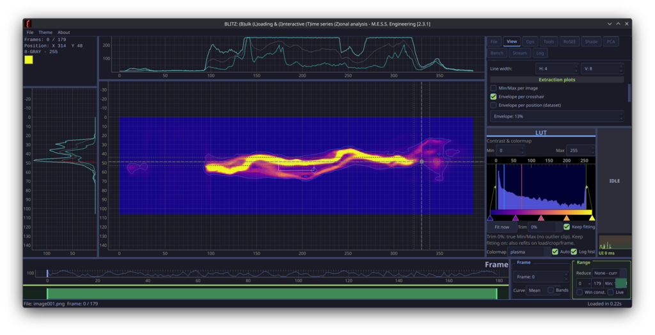Select the pink gradient tick triangle
This screenshot has width=655, height=335.
point(541,218)
